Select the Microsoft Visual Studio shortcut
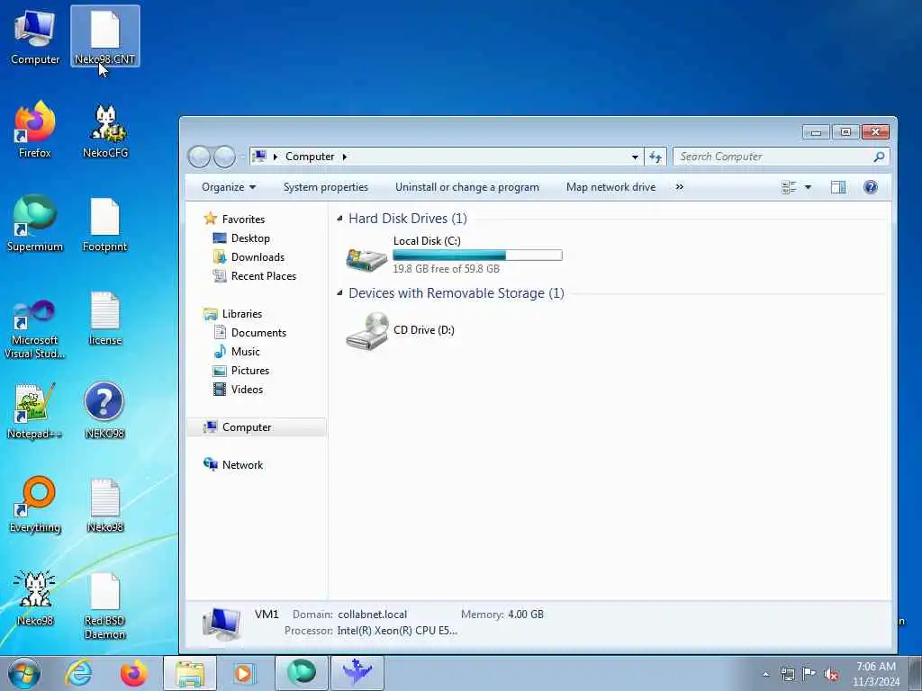The width and height of the screenshot is (922, 691). point(35,329)
